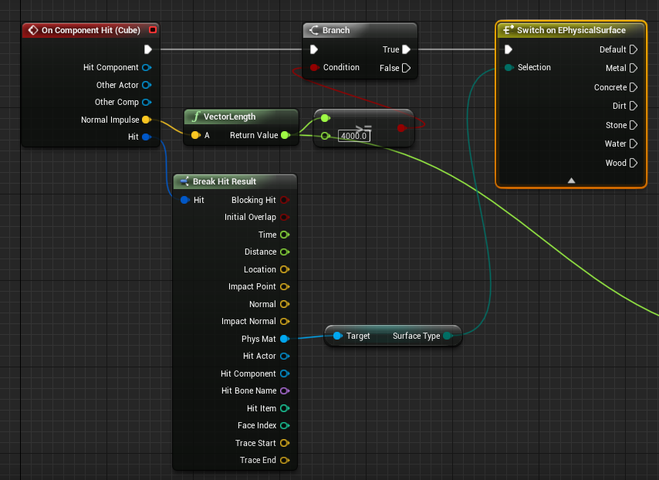The image size is (659, 480).
Task: Click the boolean output pin of the >= node
Action: (402, 128)
